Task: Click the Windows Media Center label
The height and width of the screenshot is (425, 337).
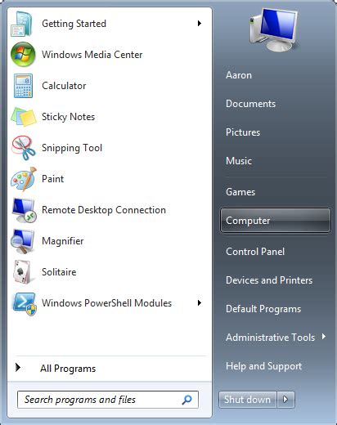Action: 92,55
